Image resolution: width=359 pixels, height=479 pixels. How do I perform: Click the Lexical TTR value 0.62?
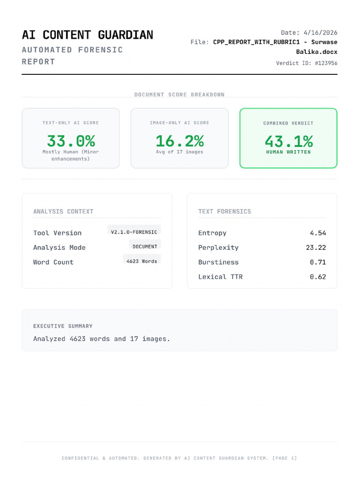click(x=318, y=277)
